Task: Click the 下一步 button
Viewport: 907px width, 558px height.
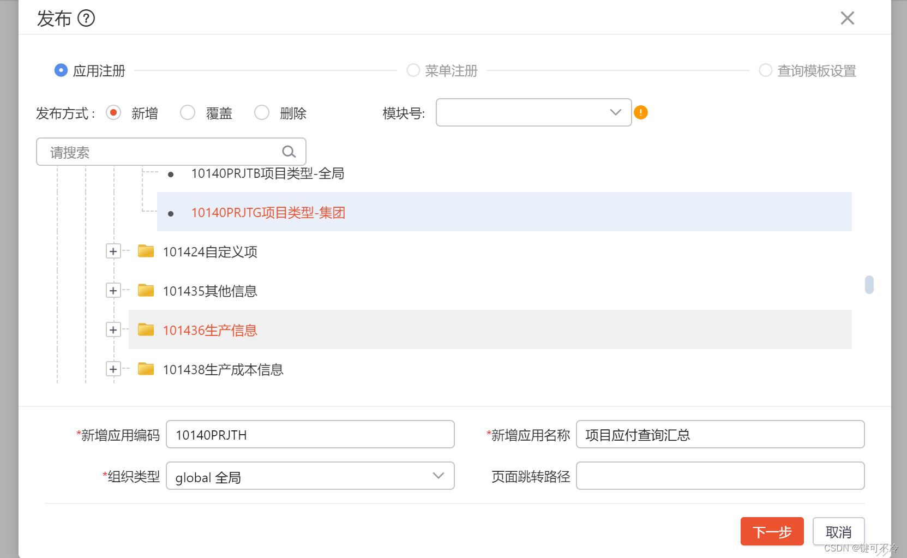Action: click(772, 531)
